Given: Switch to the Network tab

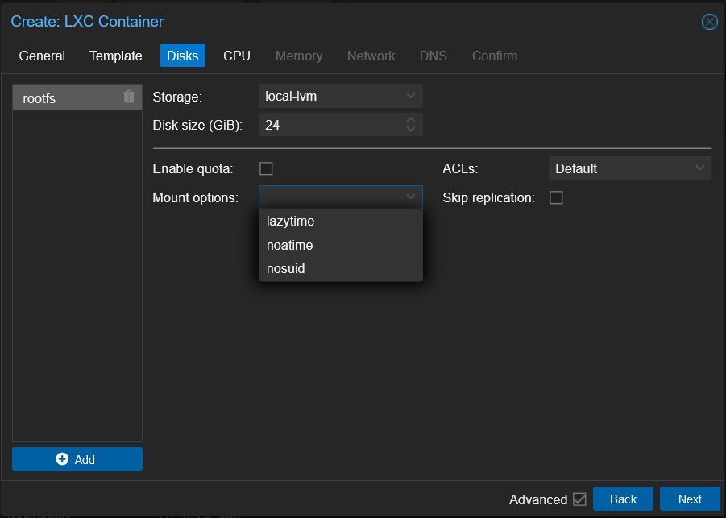Looking at the screenshot, I should tap(371, 56).
